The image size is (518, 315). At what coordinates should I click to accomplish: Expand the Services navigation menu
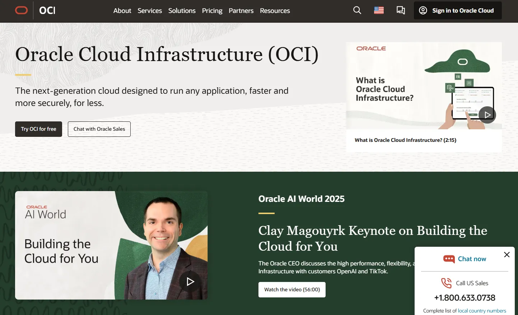pyautogui.click(x=150, y=11)
